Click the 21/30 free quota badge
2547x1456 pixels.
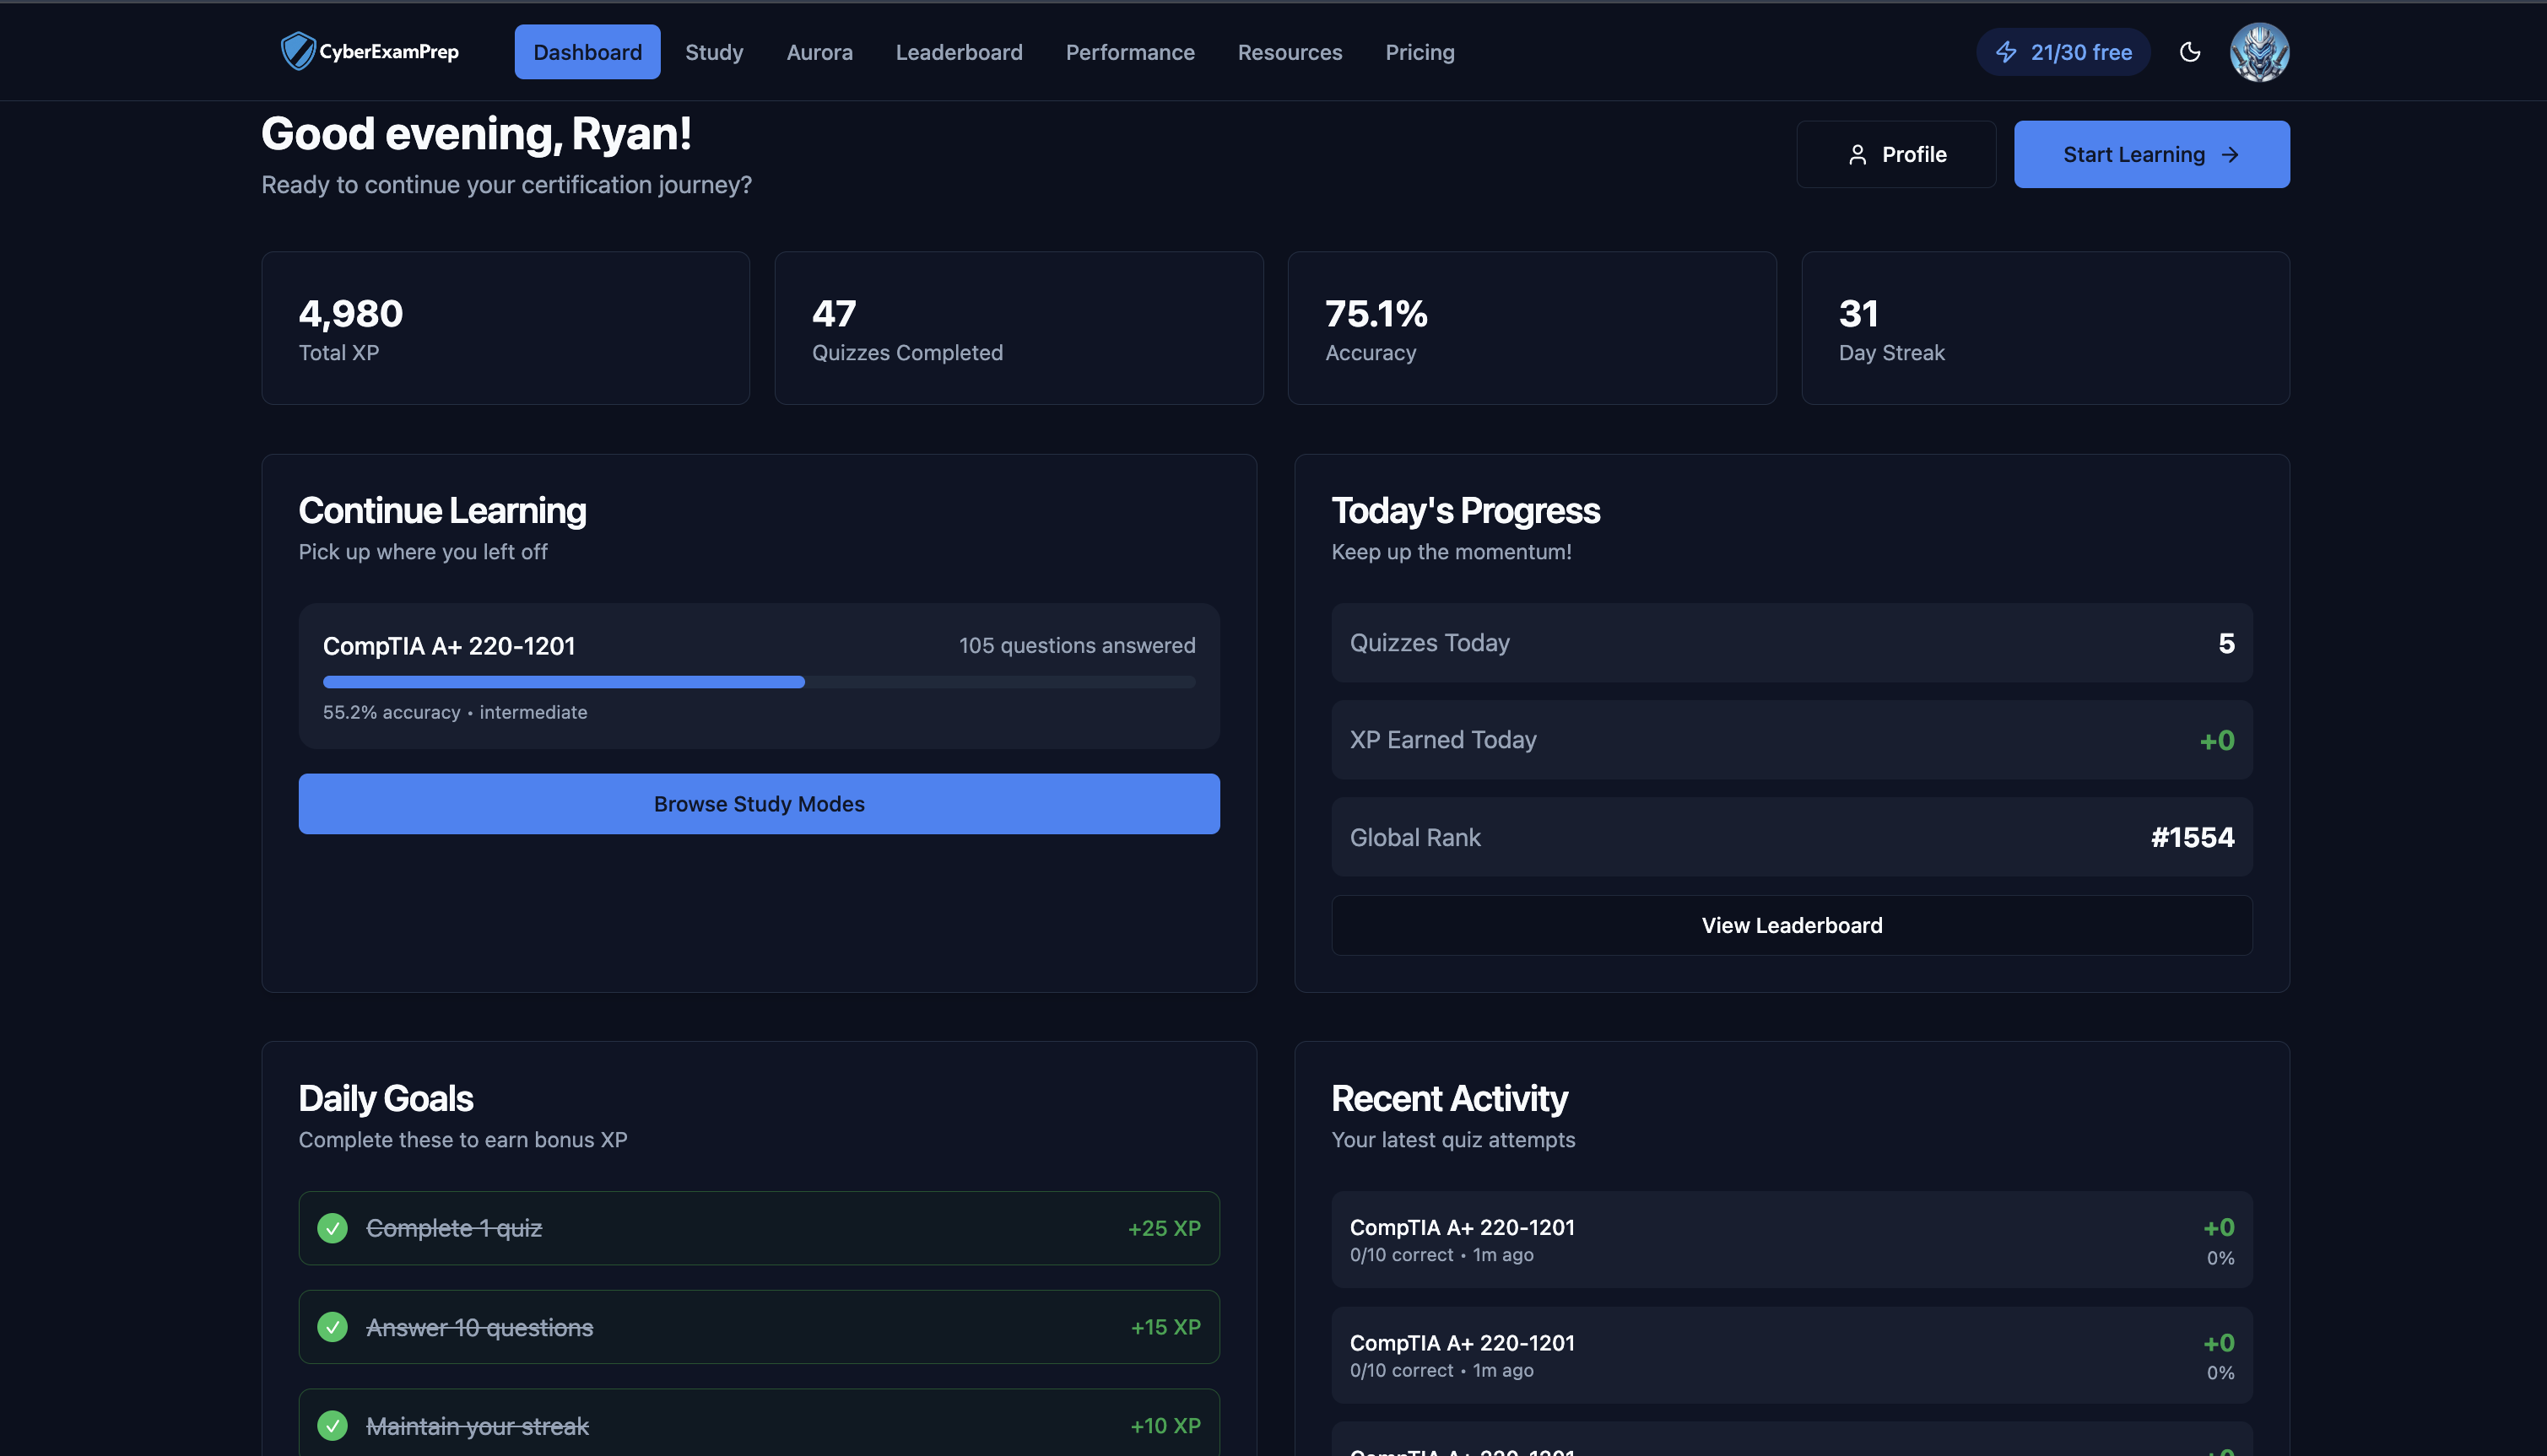[2063, 52]
